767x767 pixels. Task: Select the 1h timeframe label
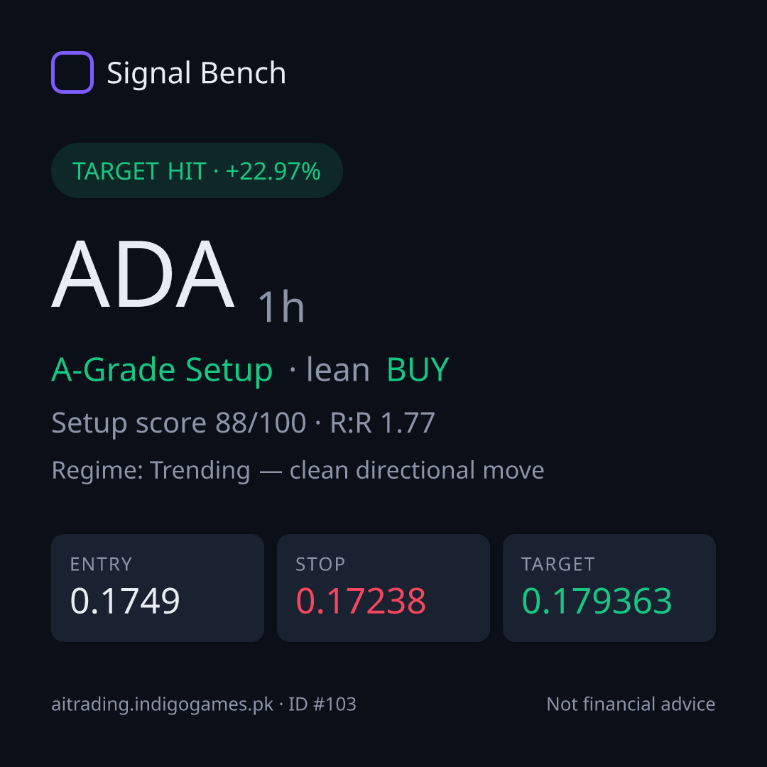[x=281, y=307]
